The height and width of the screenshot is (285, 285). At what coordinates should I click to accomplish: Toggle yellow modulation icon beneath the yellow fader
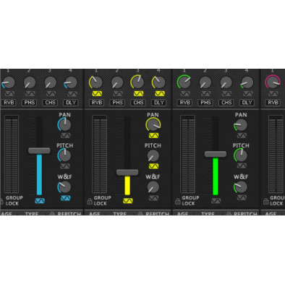[128, 200]
